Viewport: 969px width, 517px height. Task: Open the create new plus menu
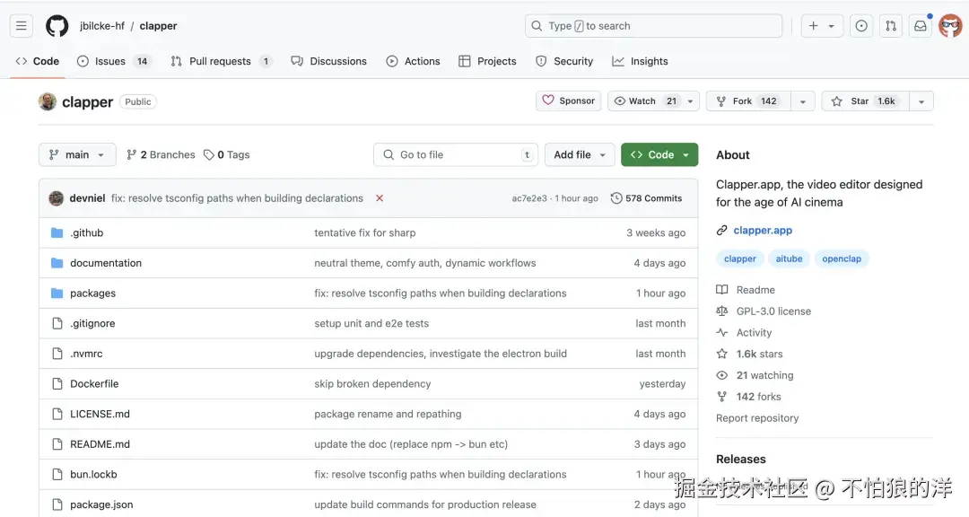tap(821, 26)
